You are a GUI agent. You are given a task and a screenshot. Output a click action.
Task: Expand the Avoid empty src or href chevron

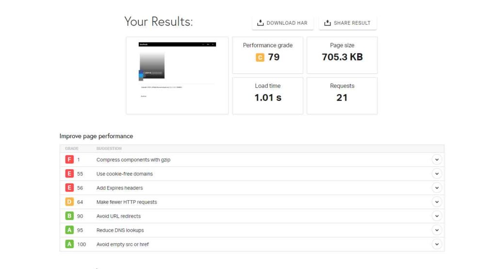coord(437,244)
